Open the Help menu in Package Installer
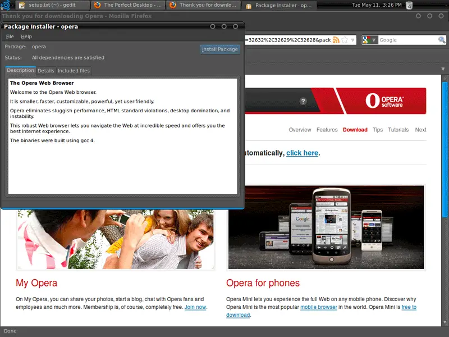This screenshot has height=337, width=449. tap(26, 37)
